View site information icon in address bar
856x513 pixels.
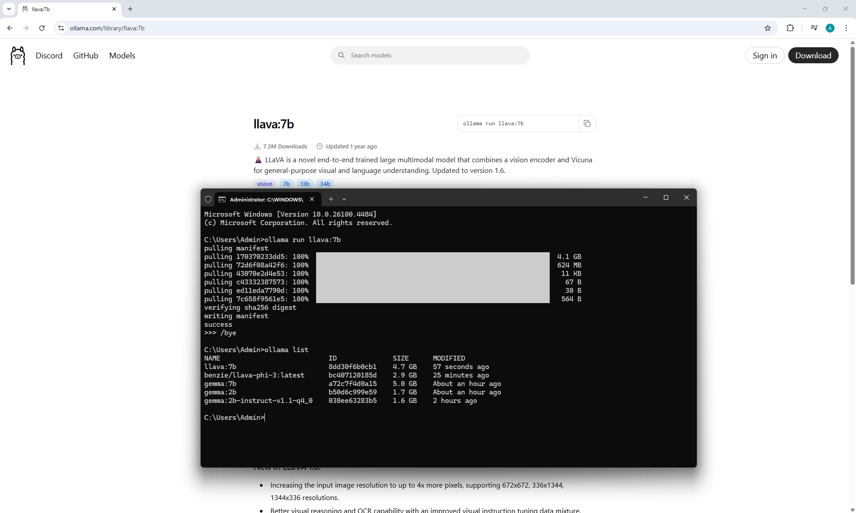[61, 28]
